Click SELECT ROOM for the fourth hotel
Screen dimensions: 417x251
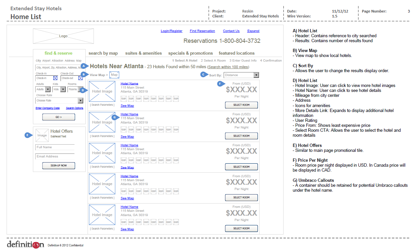click(241, 198)
